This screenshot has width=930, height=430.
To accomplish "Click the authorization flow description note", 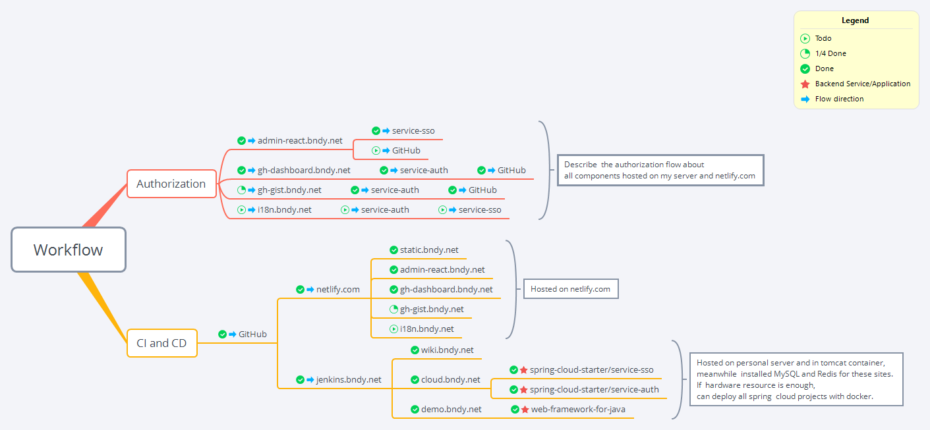I will (660, 171).
